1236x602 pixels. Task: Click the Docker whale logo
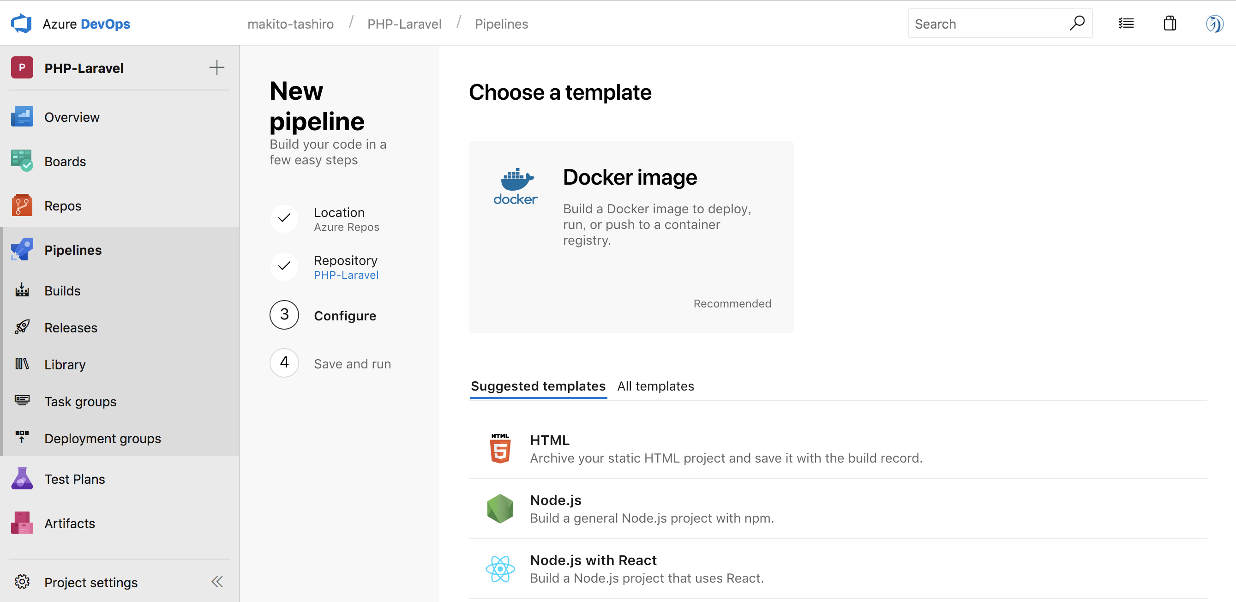click(x=516, y=187)
